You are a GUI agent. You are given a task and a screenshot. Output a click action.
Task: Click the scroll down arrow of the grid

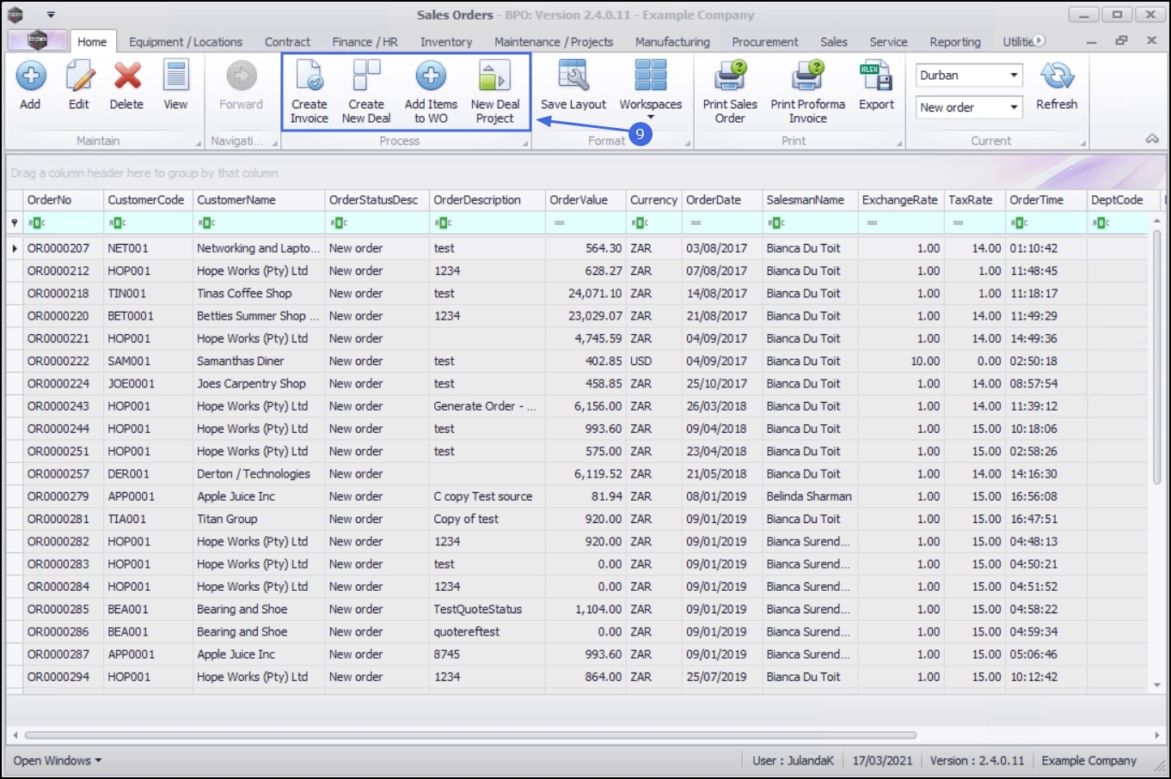click(1157, 685)
